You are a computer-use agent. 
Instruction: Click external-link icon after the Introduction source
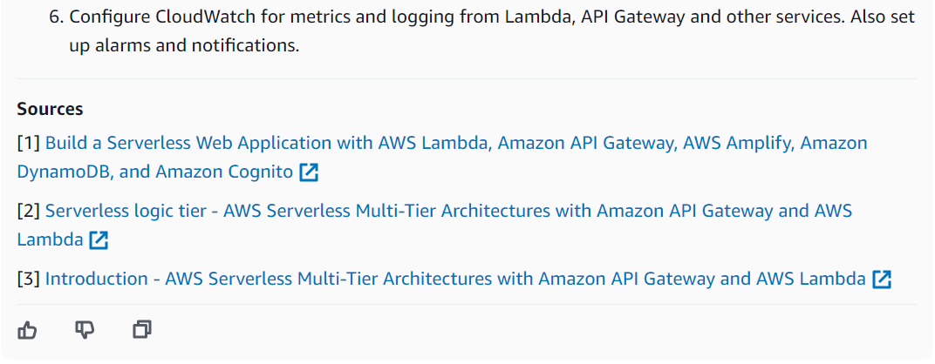882,280
